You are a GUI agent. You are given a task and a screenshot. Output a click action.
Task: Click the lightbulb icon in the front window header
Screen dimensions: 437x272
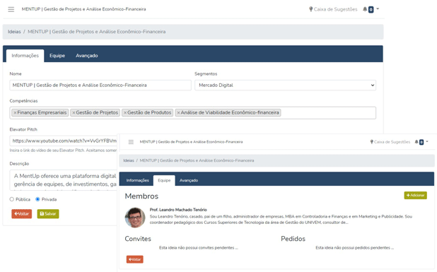point(371,142)
